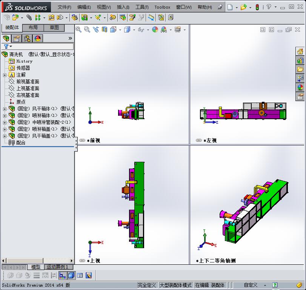Image resolution: width=306 pixels, height=290 pixels.
Task: Click the View Settings monitor icon
Action: pyautogui.click(x=178, y=29)
